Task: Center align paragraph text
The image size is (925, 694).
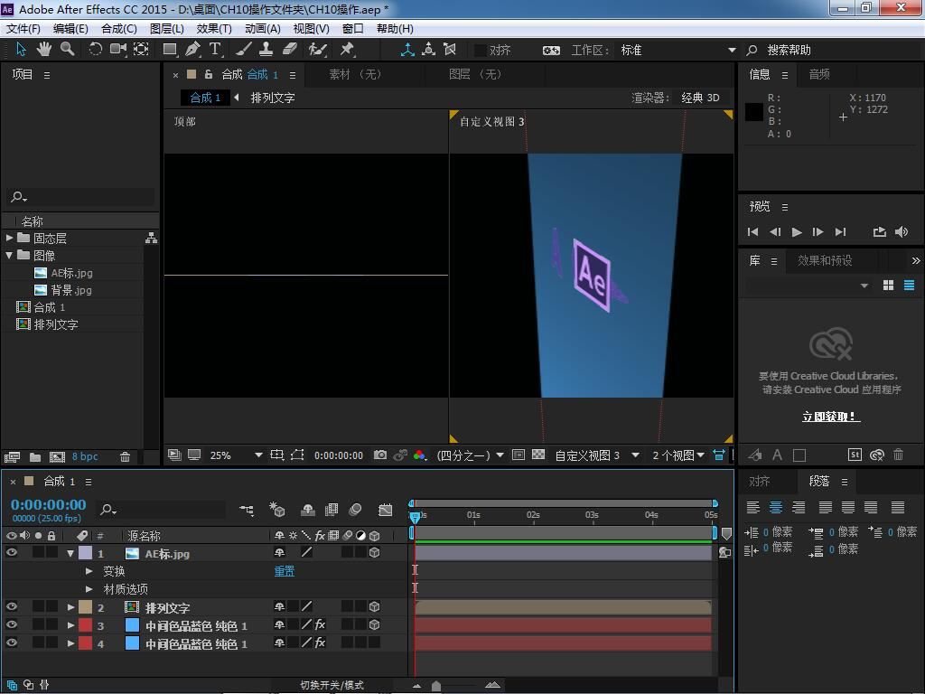Action: pyautogui.click(x=776, y=507)
